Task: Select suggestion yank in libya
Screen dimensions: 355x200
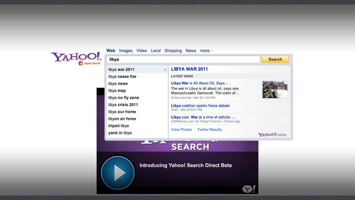Action: [137, 132]
